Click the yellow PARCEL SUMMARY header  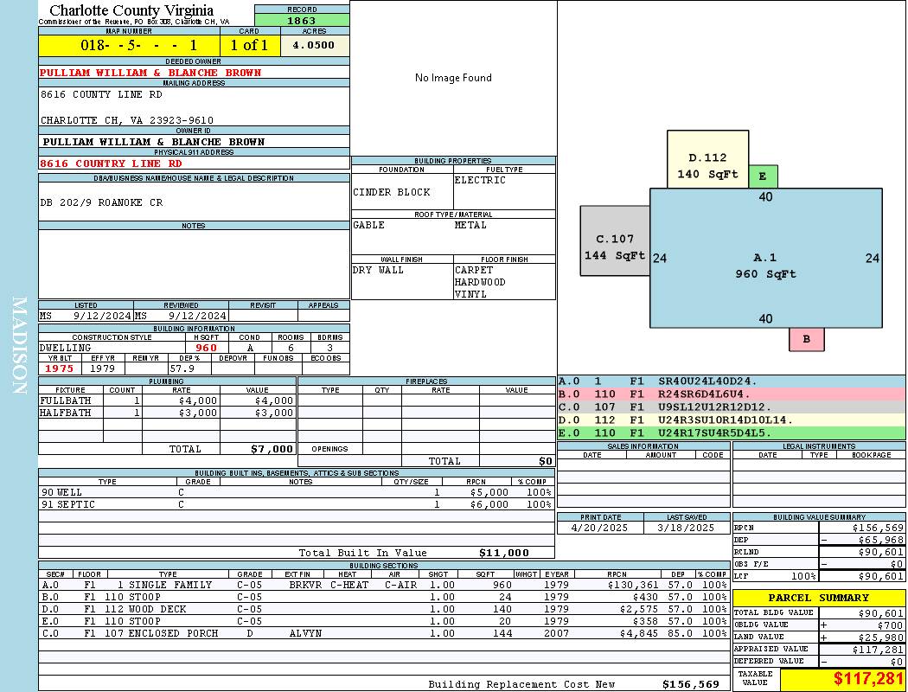tap(819, 598)
